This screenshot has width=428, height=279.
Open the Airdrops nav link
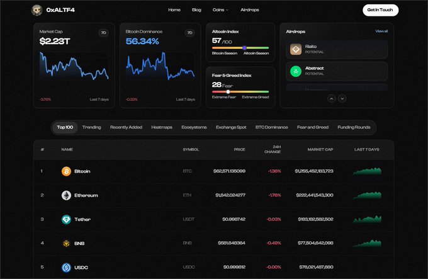point(249,10)
